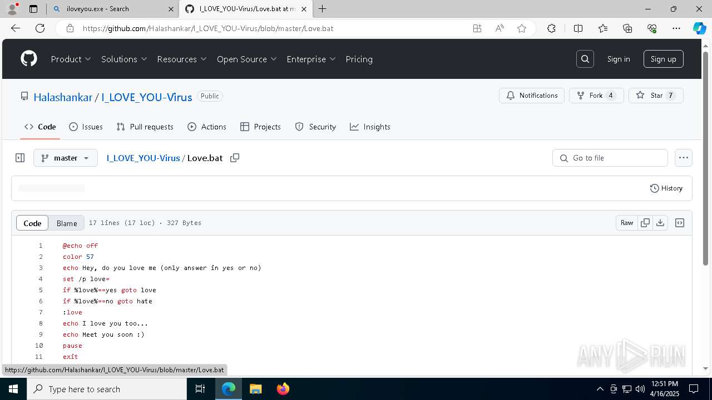The height and width of the screenshot is (400, 712).
Task: Open the symbols panel icon
Action: pos(680,223)
